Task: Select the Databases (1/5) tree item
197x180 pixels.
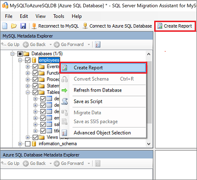Action: (x=47, y=54)
